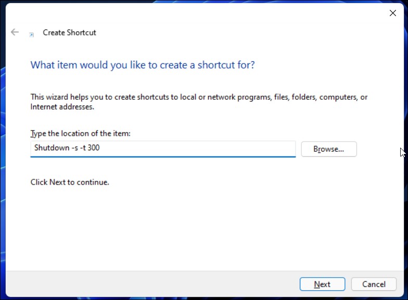The height and width of the screenshot is (300, 408).
Task: Click the 'Click Next to continue' text
Action: (70, 182)
